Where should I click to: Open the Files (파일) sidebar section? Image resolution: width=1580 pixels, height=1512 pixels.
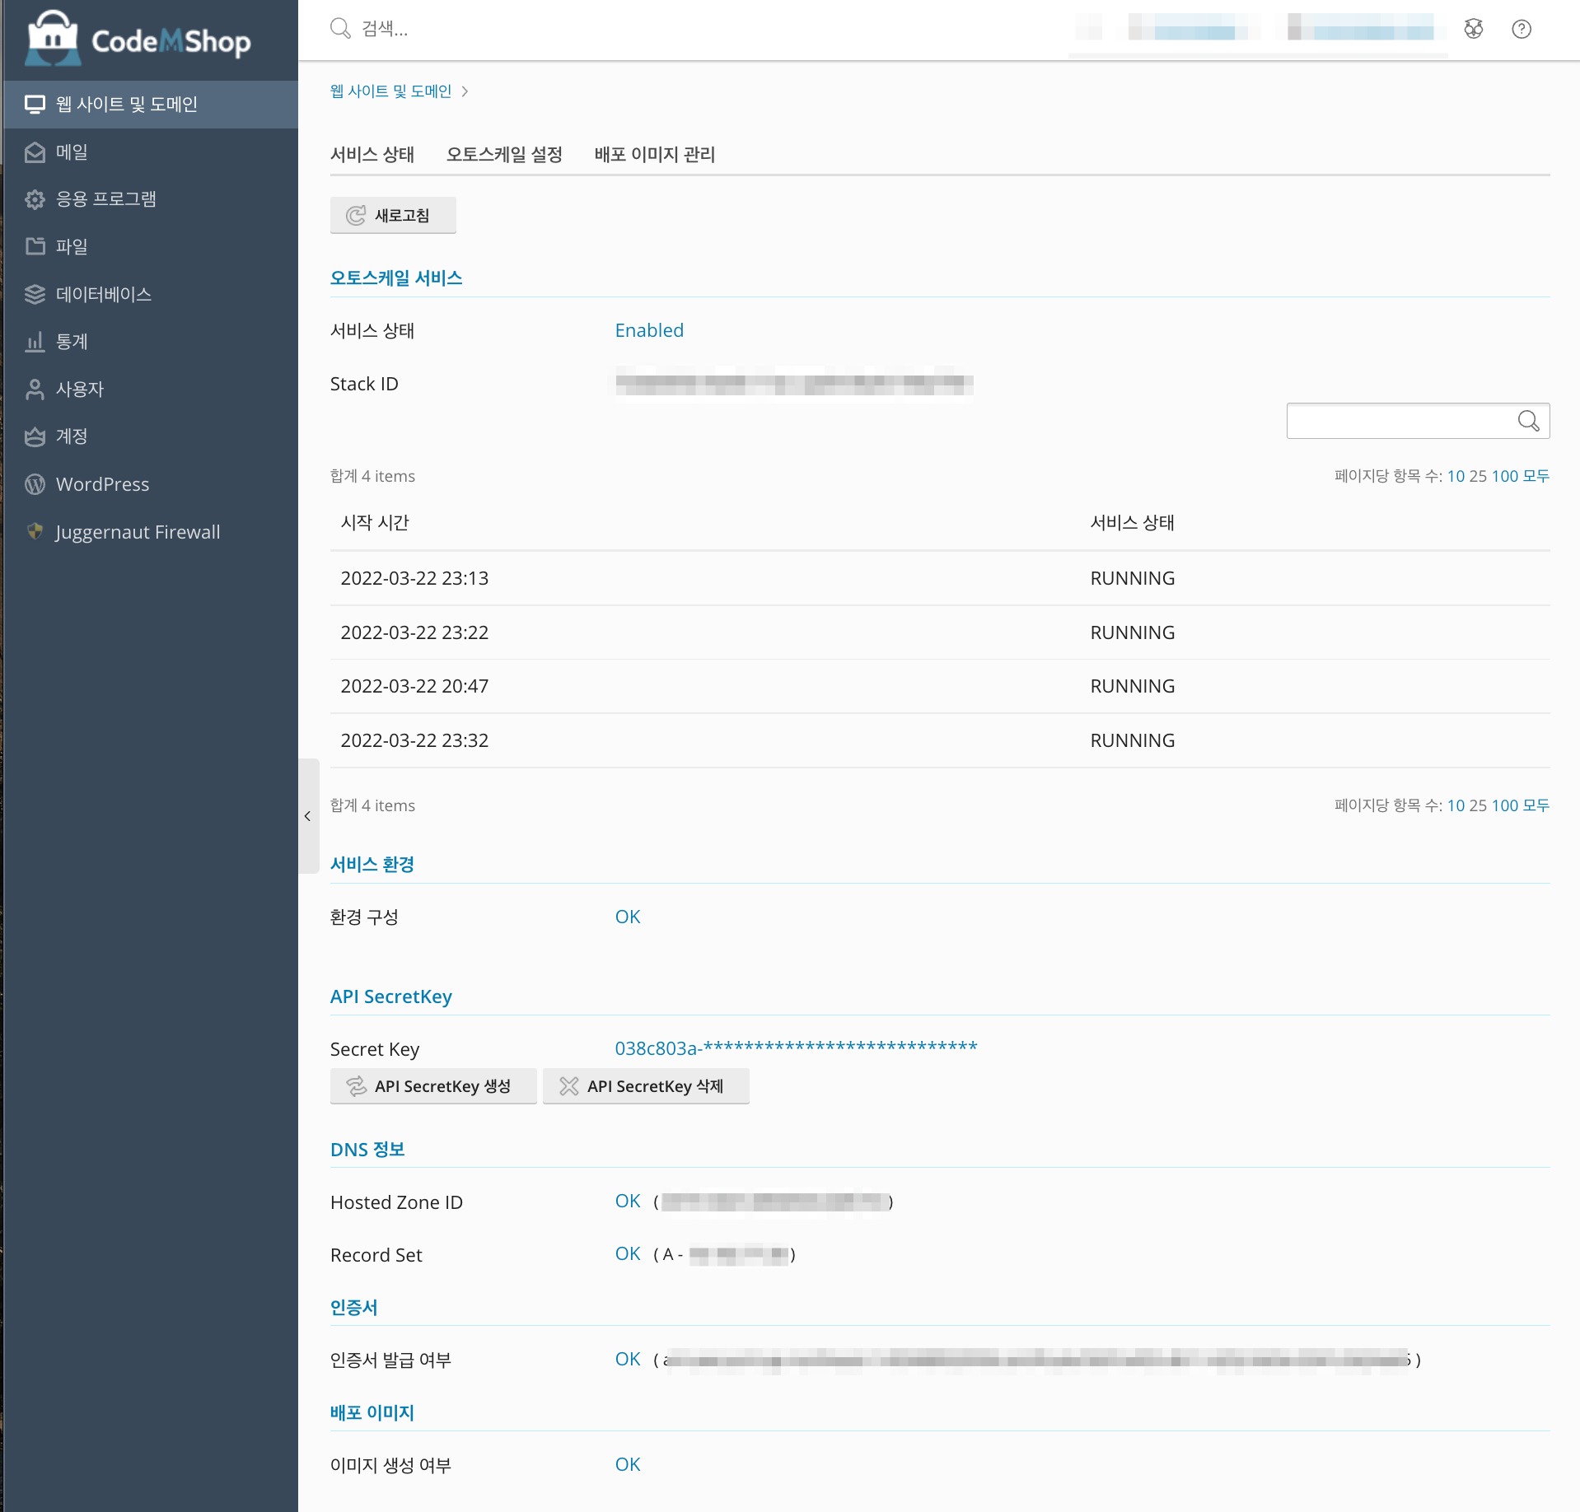72,246
